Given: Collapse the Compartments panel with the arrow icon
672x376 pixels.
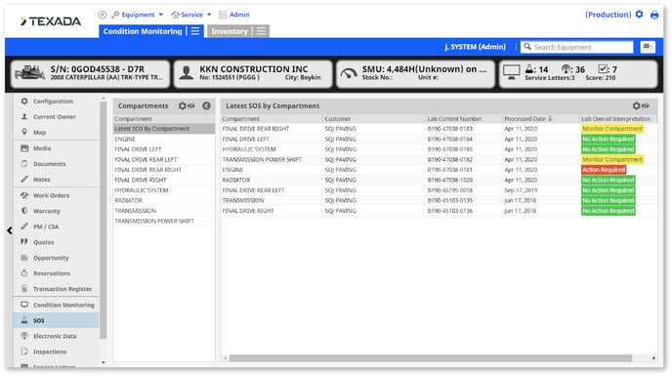Looking at the screenshot, I should [206, 105].
